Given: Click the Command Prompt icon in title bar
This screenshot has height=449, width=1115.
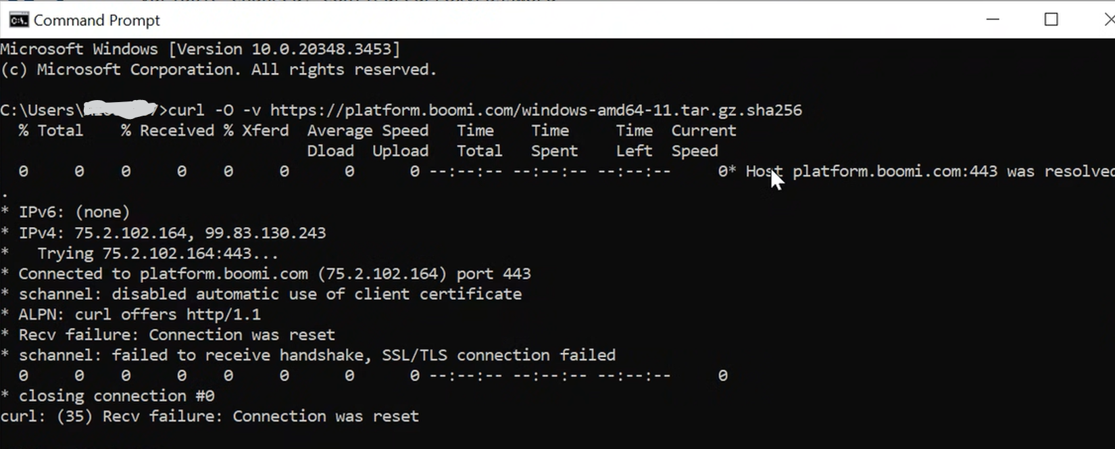Looking at the screenshot, I should click(x=18, y=20).
